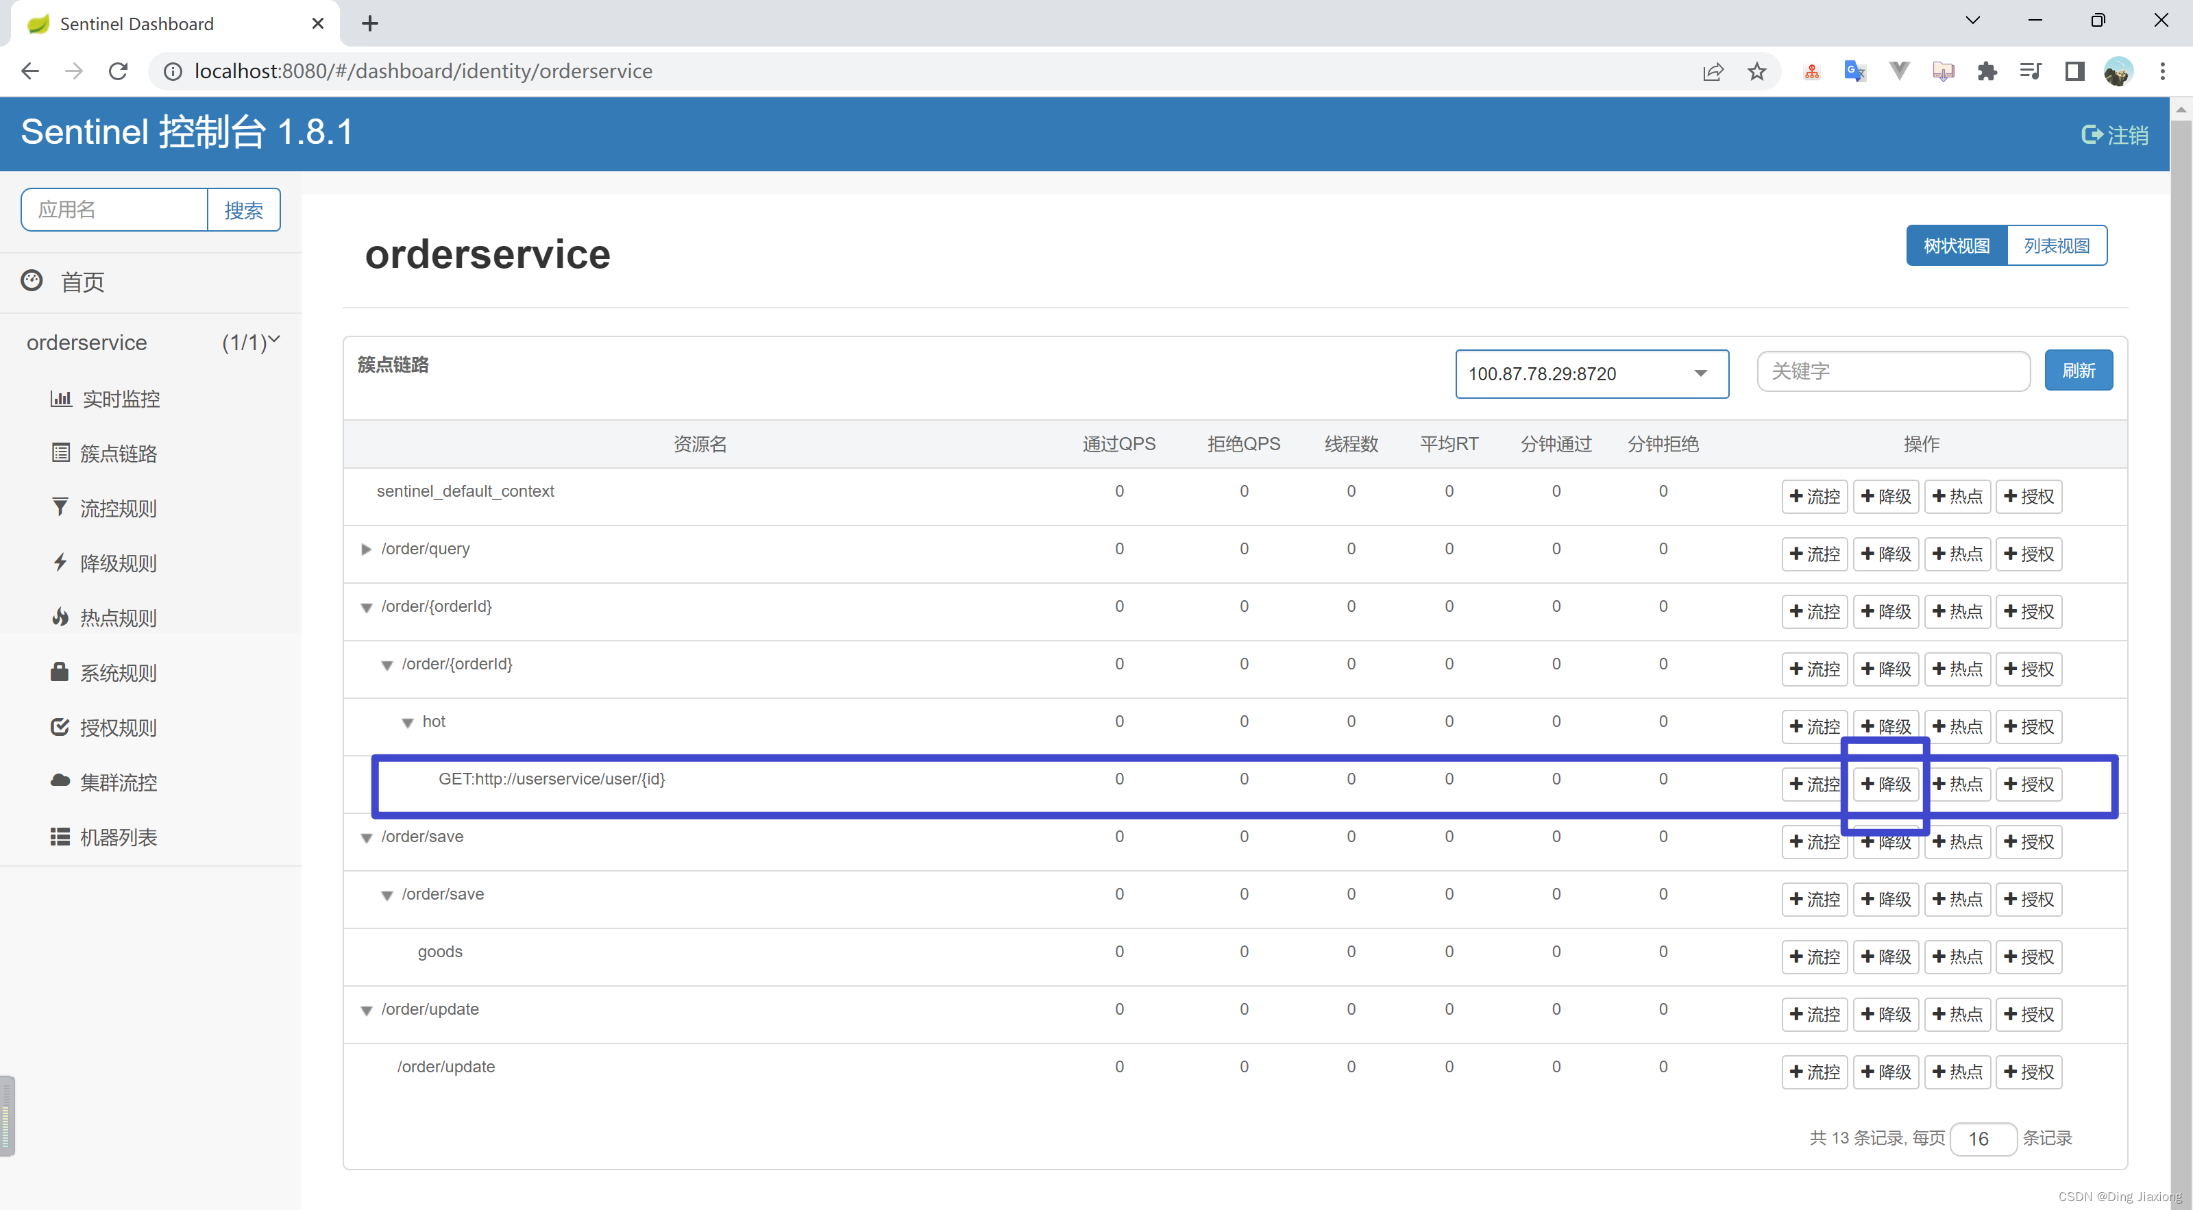Switch to 树状视图 tree view
Viewport: 2193px width, 1210px height.
(x=1955, y=246)
